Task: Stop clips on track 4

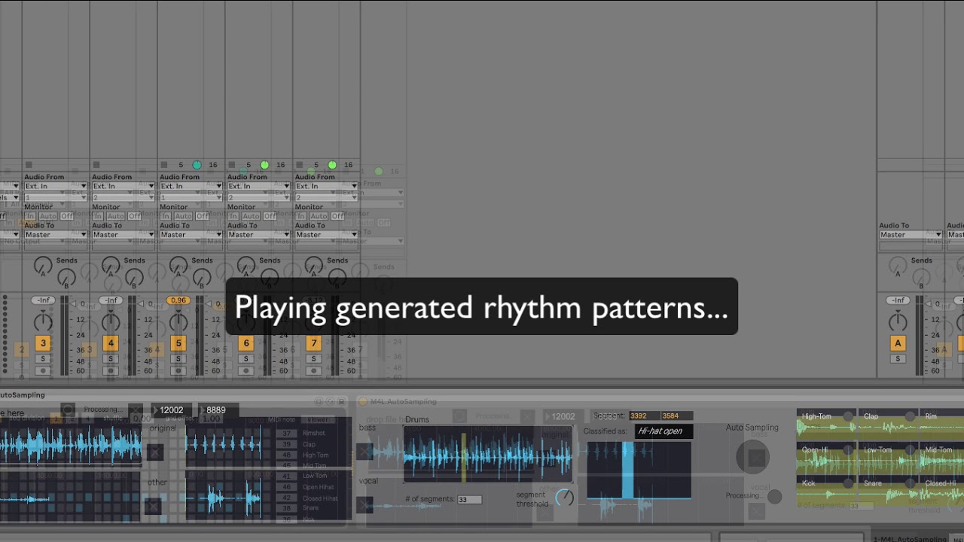Action: 96,165
